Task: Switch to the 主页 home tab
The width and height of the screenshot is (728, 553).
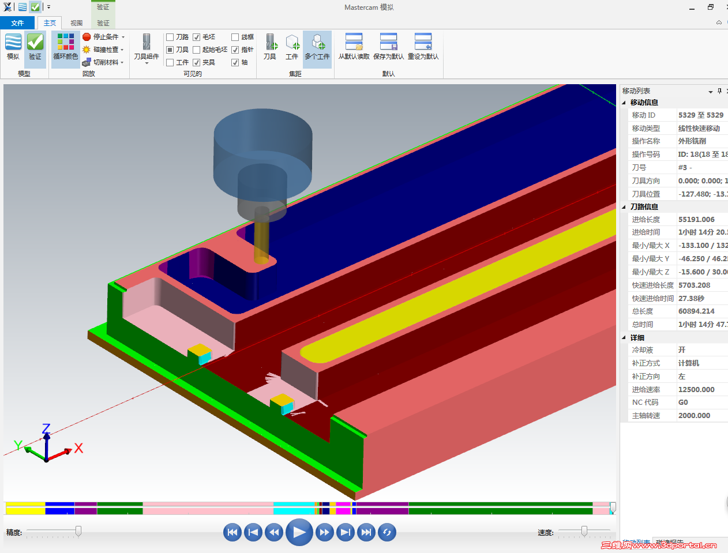Action: pos(50,23)
